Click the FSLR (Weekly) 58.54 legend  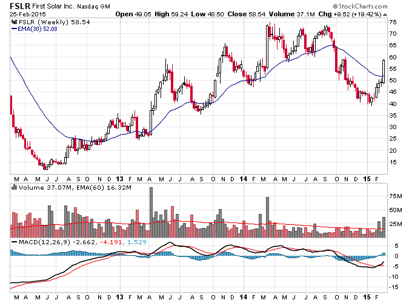[x=54, y=22]
